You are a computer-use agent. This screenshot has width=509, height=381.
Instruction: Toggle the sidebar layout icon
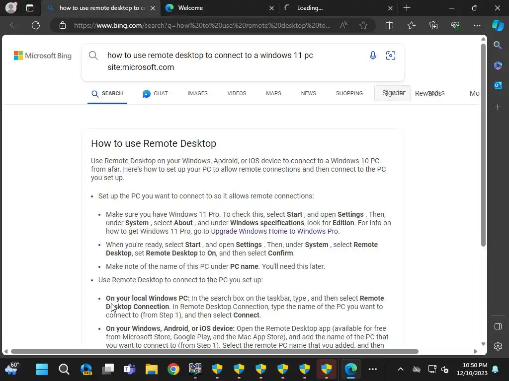(498, 326)
